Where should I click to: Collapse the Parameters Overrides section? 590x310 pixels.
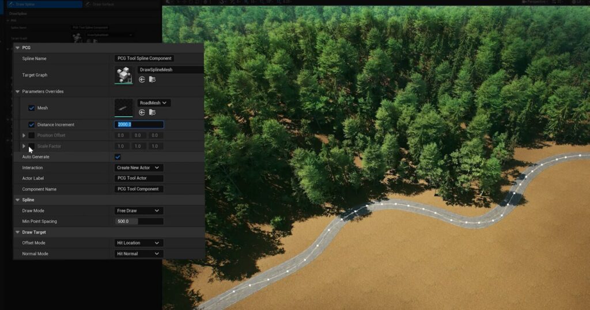coord(17,91)
